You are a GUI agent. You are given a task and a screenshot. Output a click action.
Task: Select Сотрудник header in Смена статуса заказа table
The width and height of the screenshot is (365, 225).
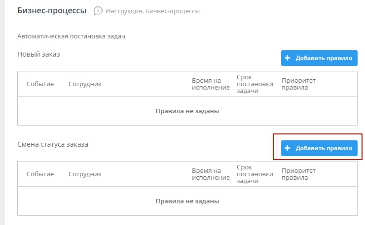pyautogui.click(x=85, y=174)
